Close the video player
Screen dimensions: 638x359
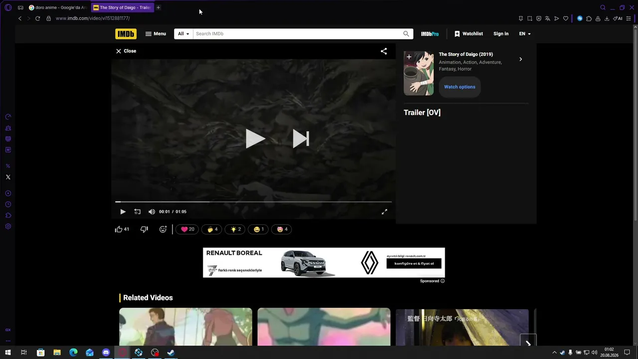126,51
